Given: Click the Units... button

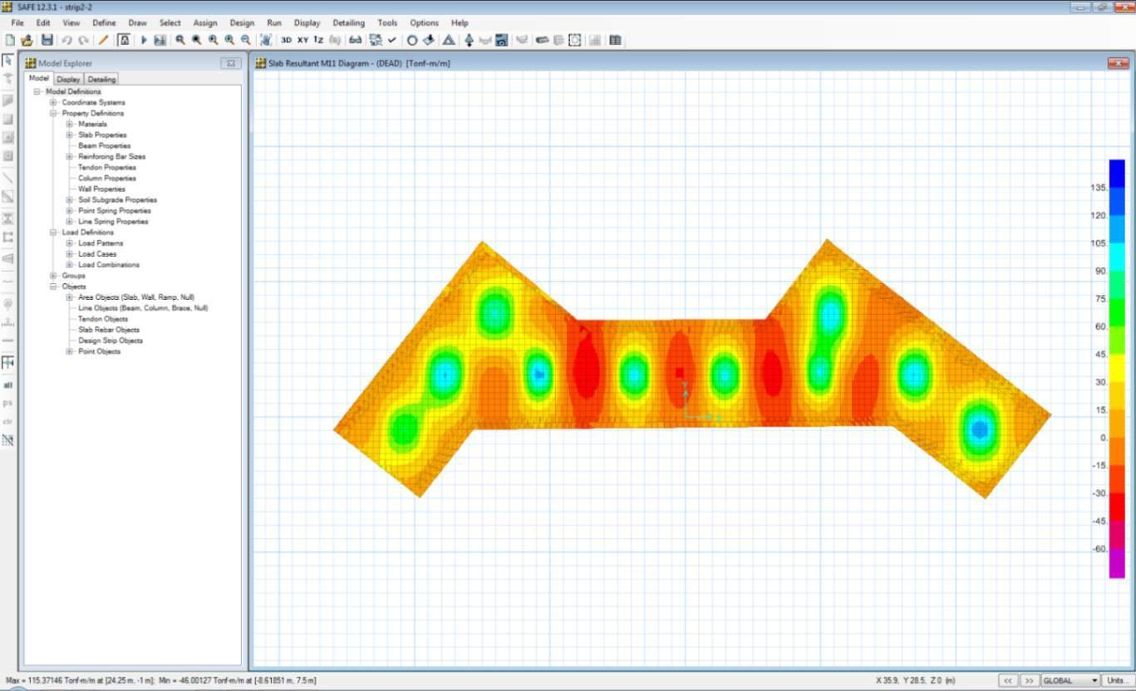Looking at the screenshot, I should click(x=1118, y=680).
